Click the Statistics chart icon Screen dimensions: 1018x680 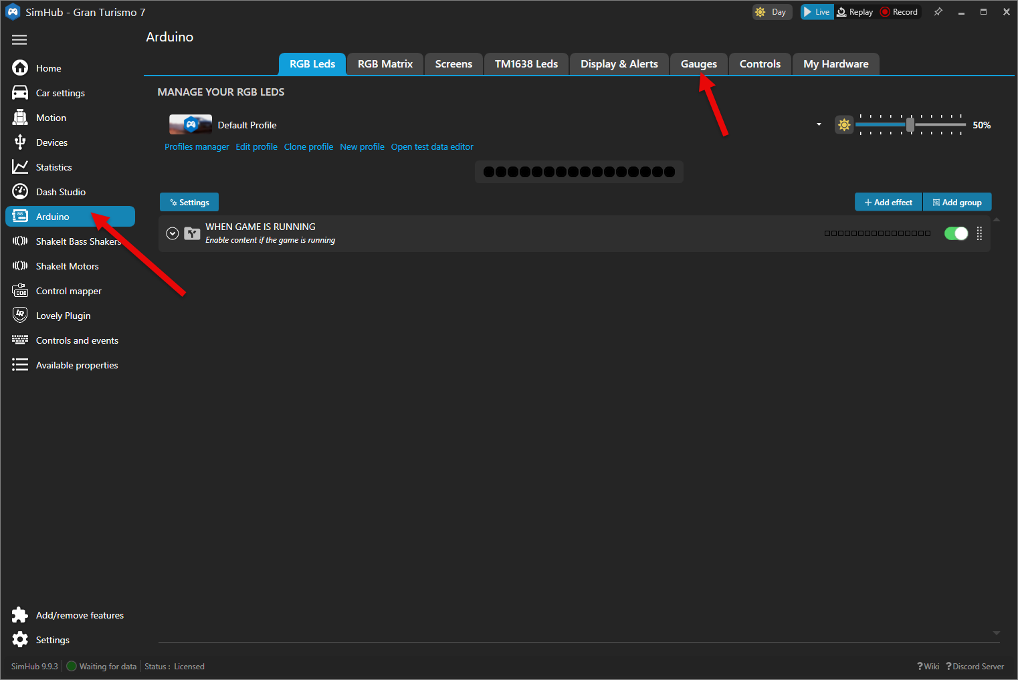coord(20,166)
